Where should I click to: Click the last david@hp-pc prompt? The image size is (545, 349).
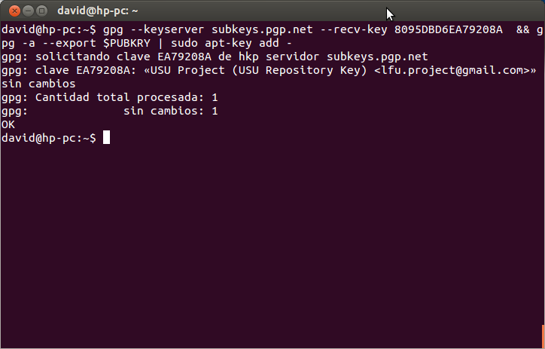coord(49,139)
